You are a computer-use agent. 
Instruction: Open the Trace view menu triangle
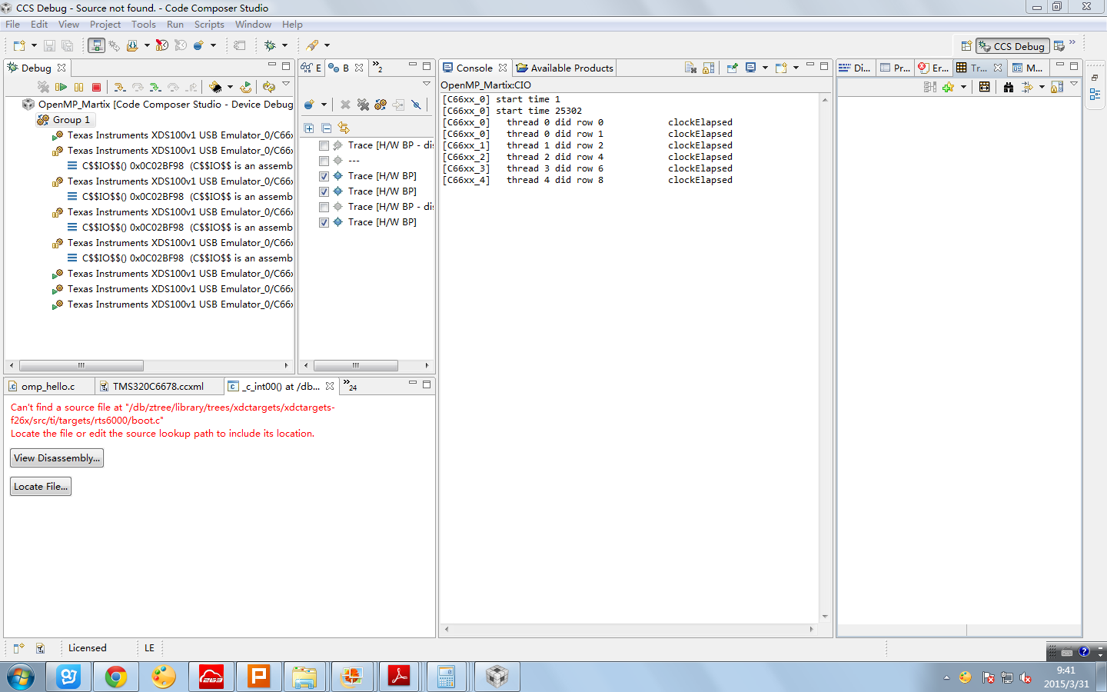click(x=1074, y=84)
